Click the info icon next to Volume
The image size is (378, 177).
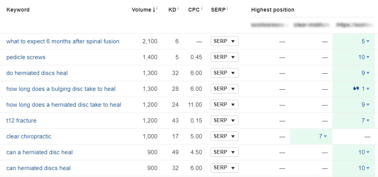point(157,9)
